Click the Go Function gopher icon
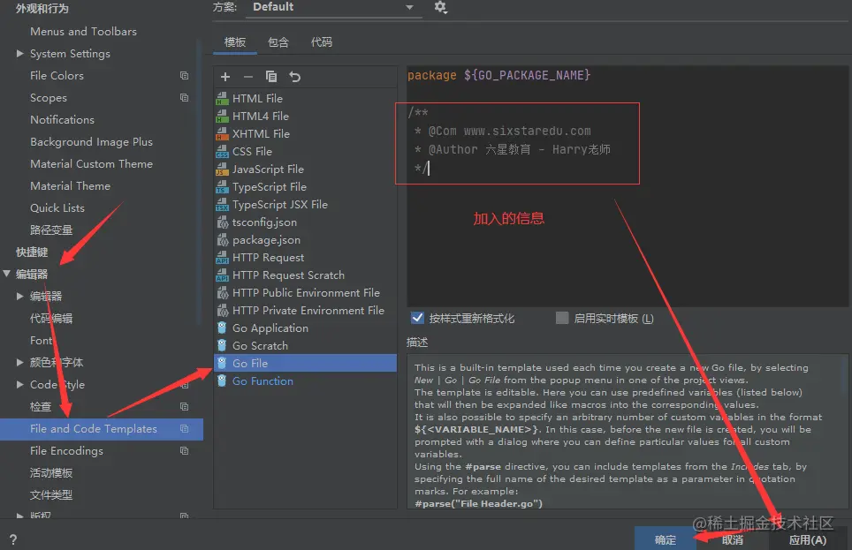The image size is (852, 550). tap(222, 381)
